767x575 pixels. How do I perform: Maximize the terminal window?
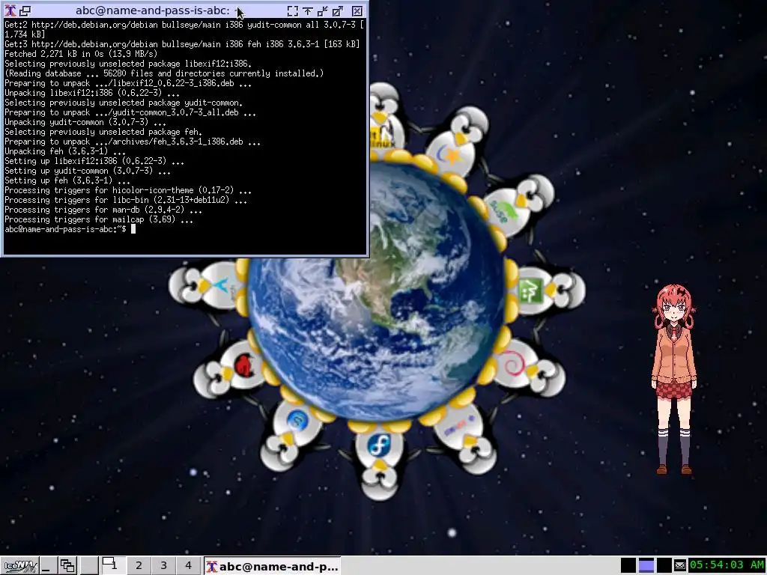point(338,10)
